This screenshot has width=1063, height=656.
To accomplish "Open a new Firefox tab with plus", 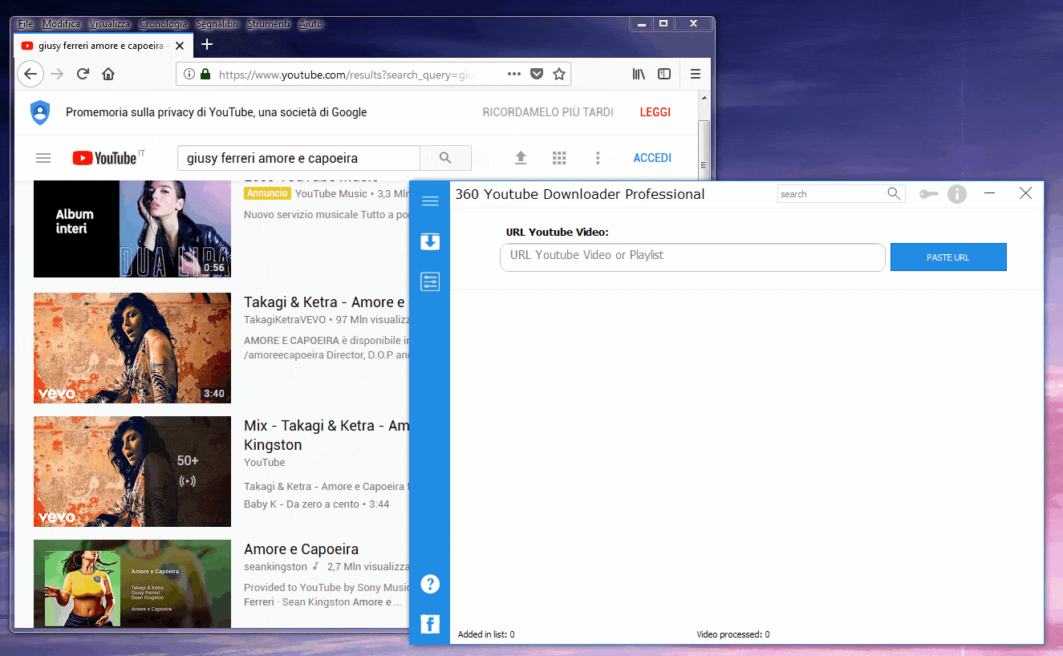I will pyautogui.click(x=207, y=45).
